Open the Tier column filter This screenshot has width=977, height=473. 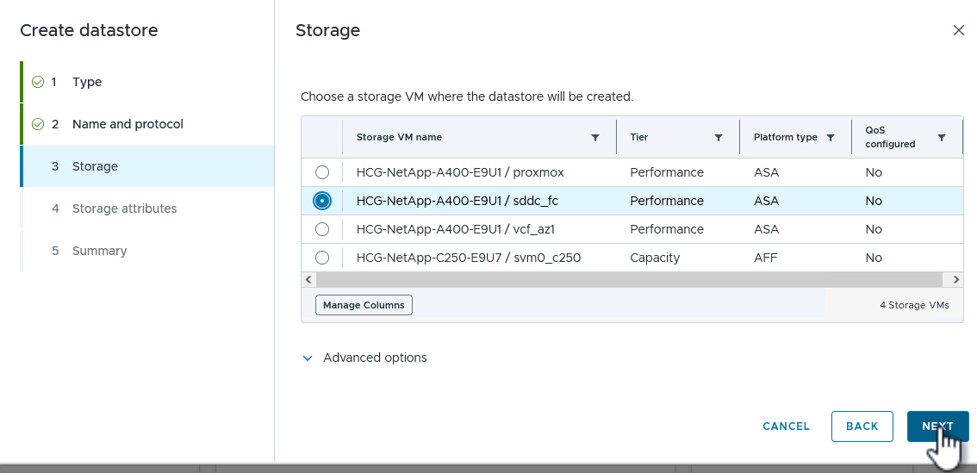(x=719, y=138)
